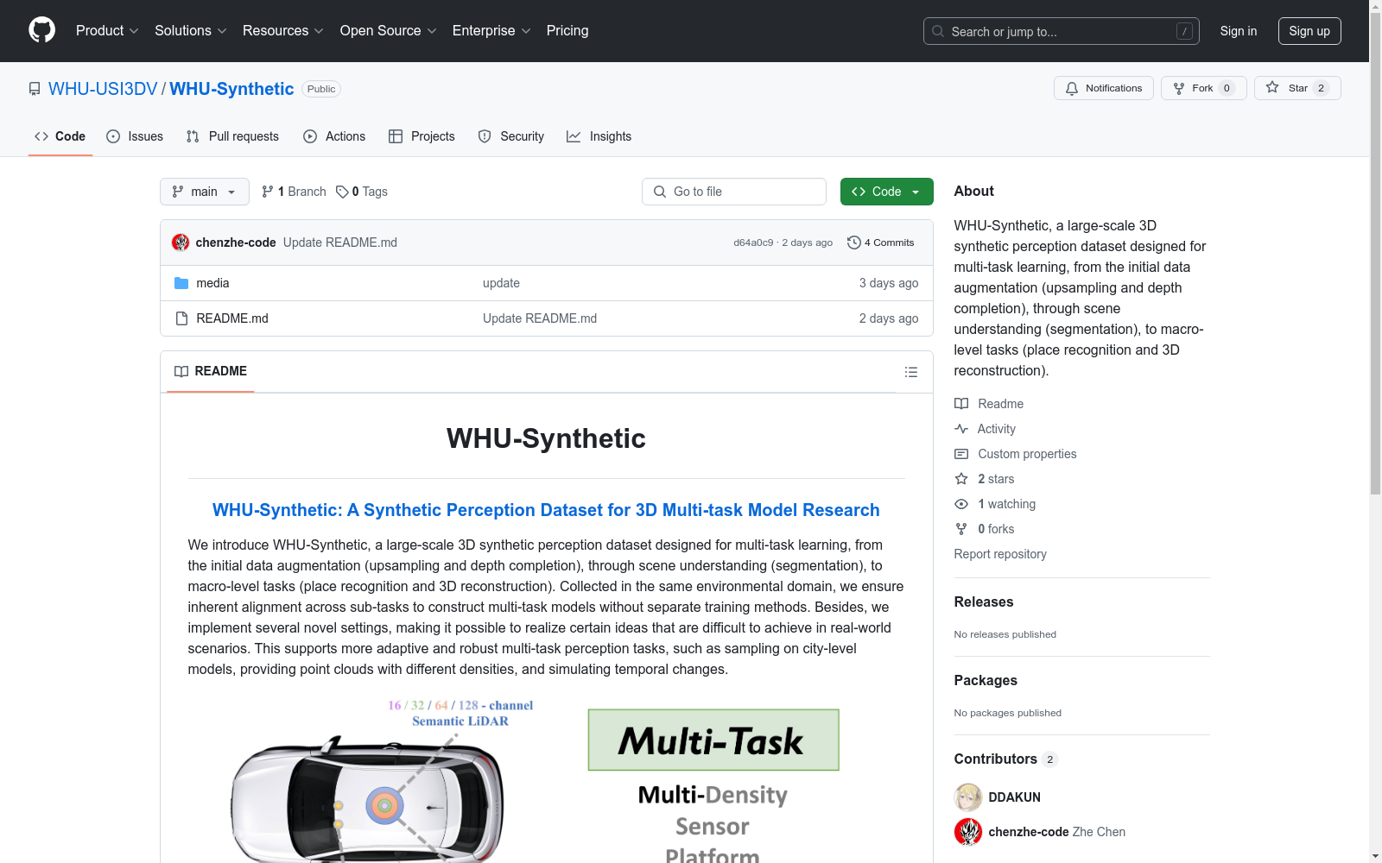This screenshot has height=863, width=1382.
Task: Open the Contributors heading link
Action: click(1006, 759)
